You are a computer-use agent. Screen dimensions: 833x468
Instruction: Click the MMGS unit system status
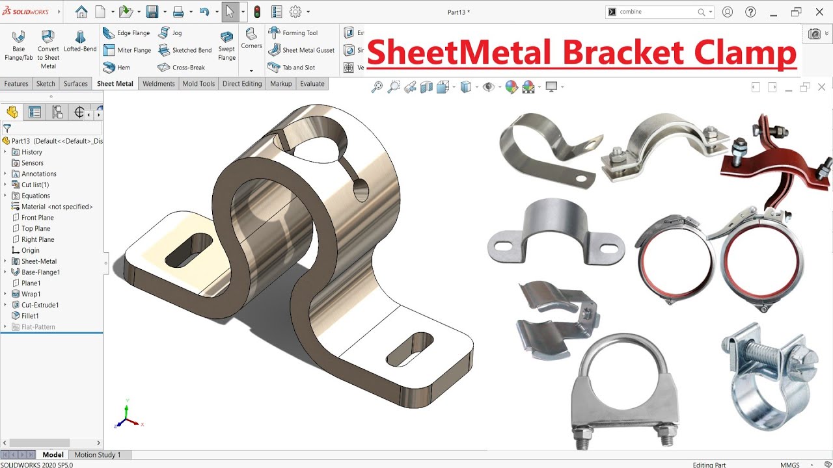(x=790, y=465)
